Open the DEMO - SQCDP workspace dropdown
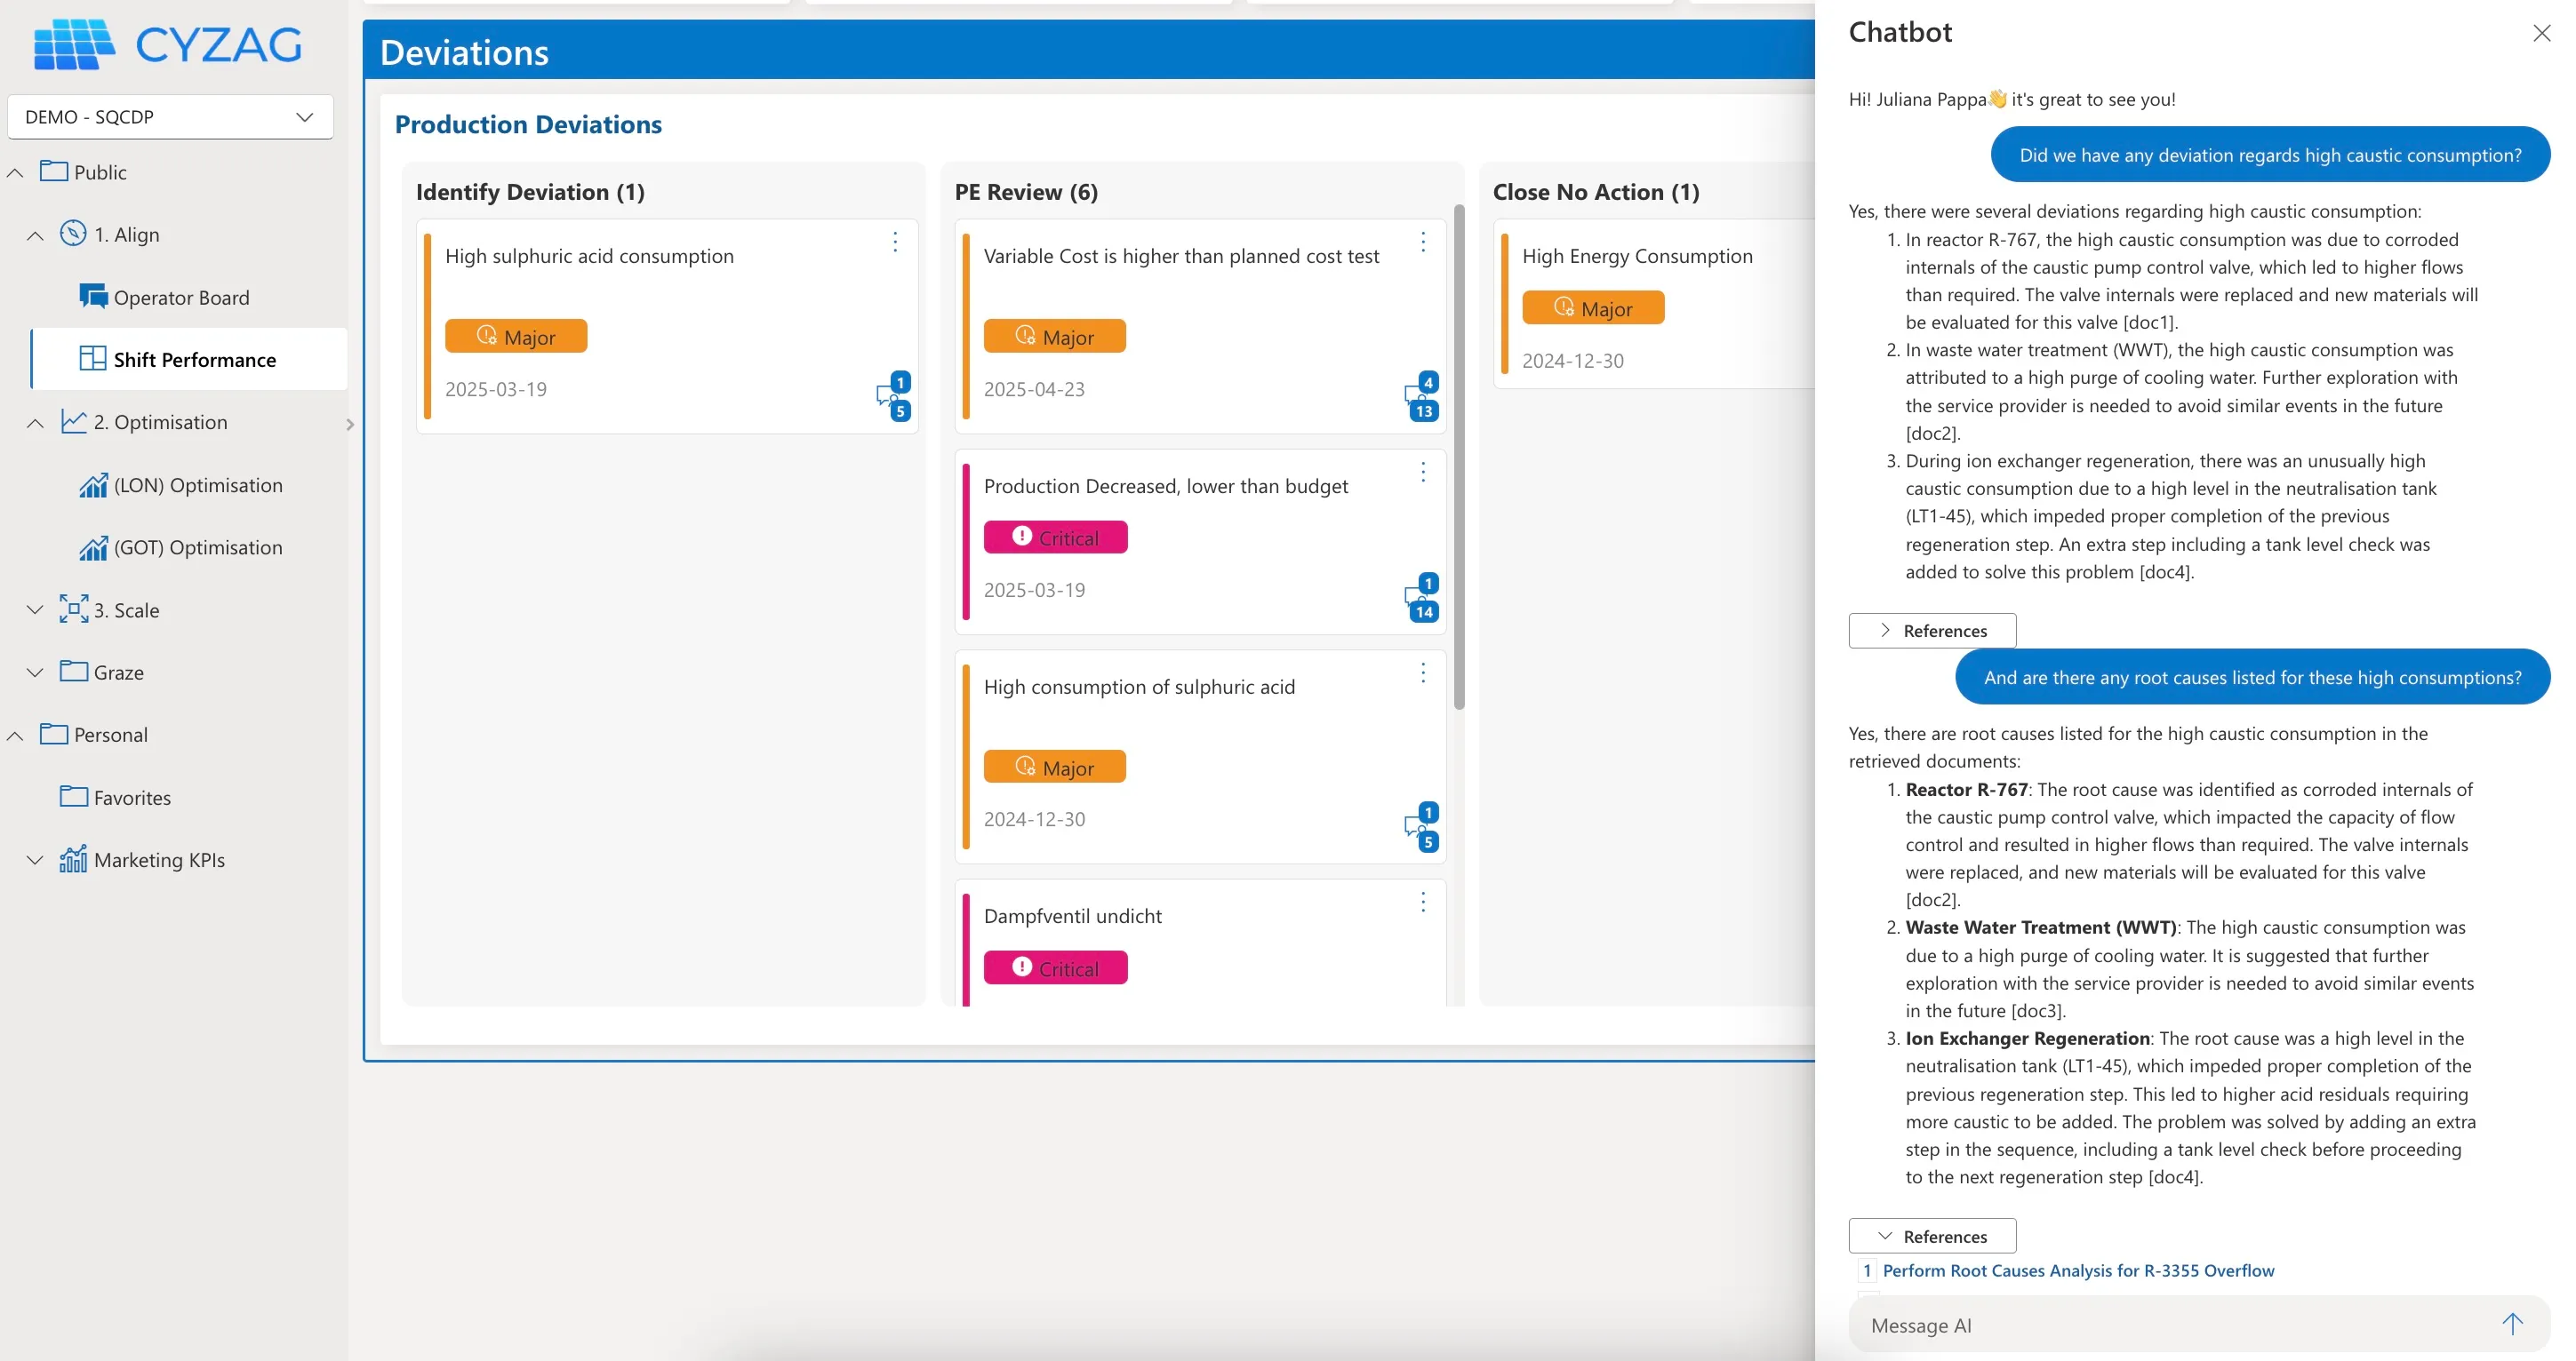2576x1361 pixels. [170, 117]
